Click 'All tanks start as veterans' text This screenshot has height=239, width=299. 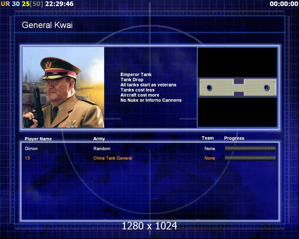(x=148, y=85)
